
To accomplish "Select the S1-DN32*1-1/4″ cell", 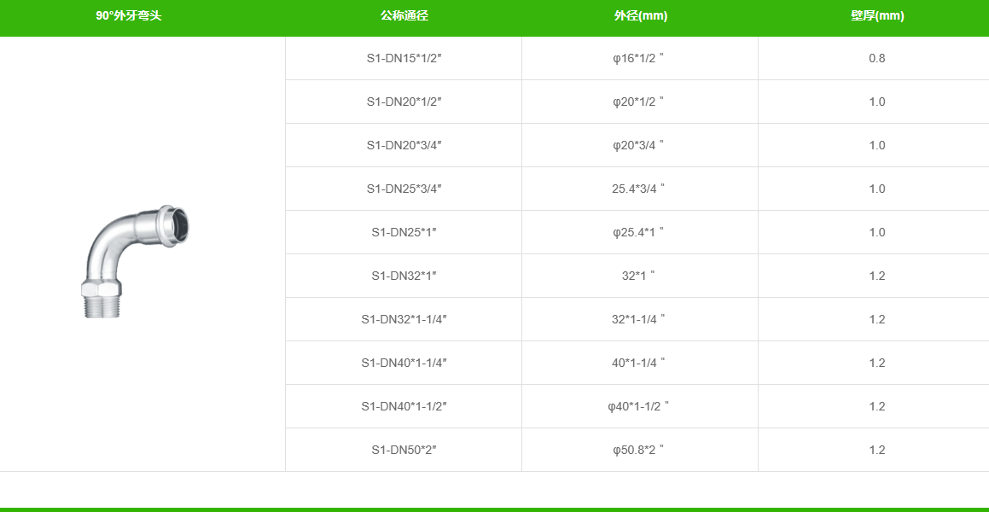I will click(404, 319).
